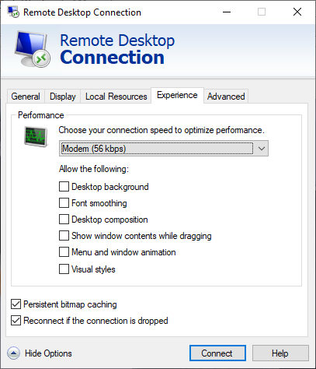Image resolution: width=316 pixels, height=369 pixels.
Task: Minimize the Remote Desktop Connection window
Action: pos(227,12)
